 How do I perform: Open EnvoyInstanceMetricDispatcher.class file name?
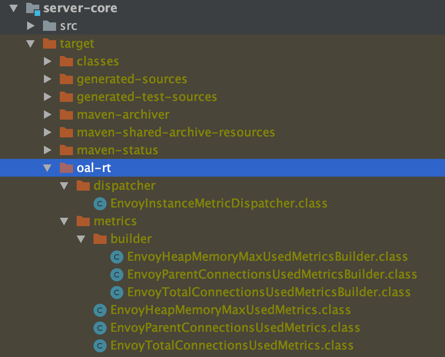219,203
